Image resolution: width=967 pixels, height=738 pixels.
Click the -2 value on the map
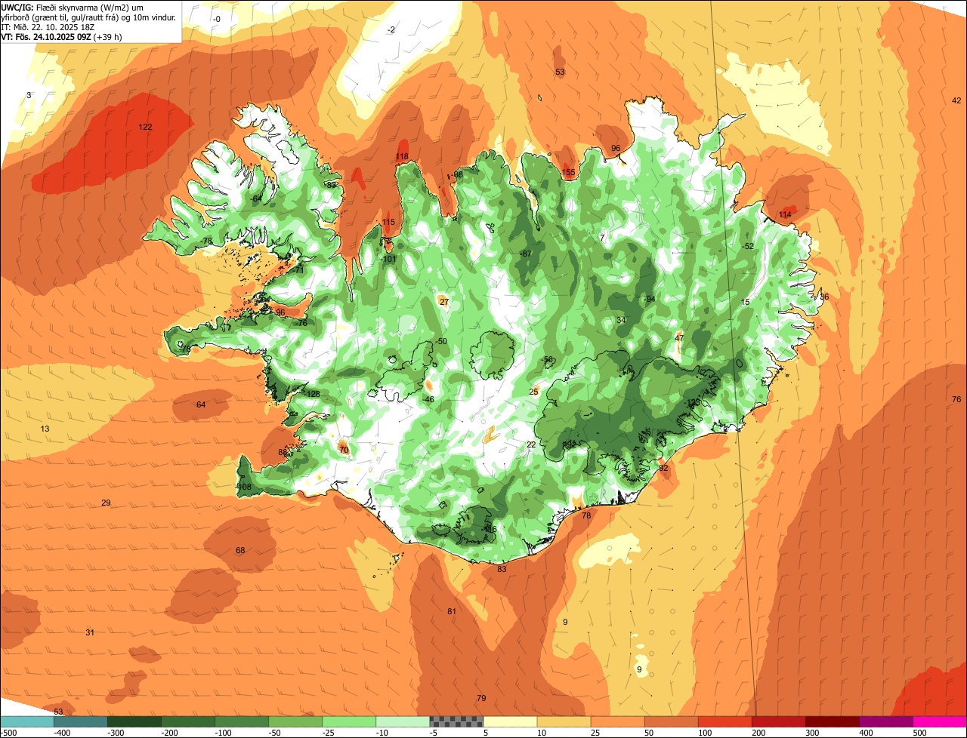click(x=391, y=29)
